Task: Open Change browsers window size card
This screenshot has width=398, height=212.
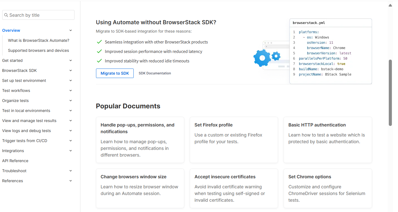Action: click(140, 188)
